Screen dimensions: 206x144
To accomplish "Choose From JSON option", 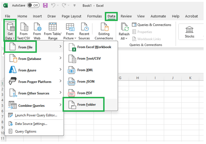I will [x=91, y=81].
